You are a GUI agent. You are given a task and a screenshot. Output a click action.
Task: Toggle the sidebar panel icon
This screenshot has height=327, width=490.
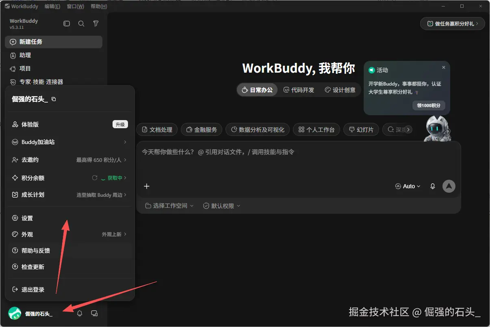(67, 24)
